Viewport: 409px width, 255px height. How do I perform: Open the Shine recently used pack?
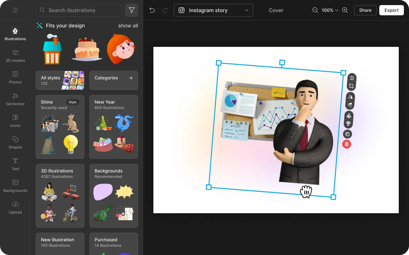point(60,127)
